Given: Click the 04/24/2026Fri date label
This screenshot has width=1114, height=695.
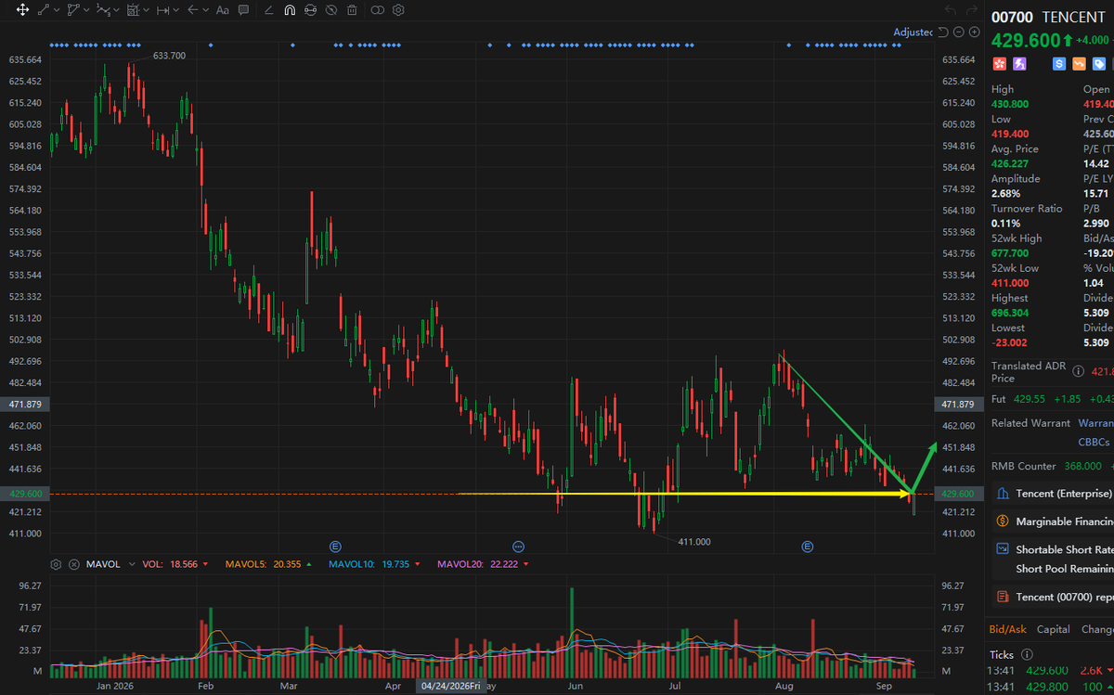Looking at the screenshot, I should [449, 686].
